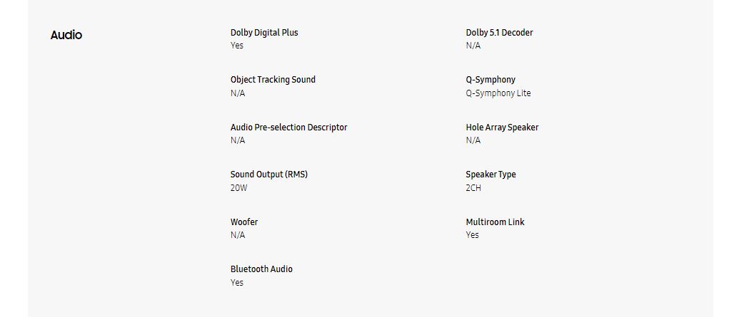Click the 2CH speaker type value
The image size is (744, 317).
click(473, 188)
